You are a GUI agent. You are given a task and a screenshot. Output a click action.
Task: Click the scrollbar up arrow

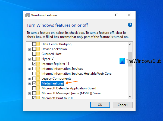click(130, 44)
